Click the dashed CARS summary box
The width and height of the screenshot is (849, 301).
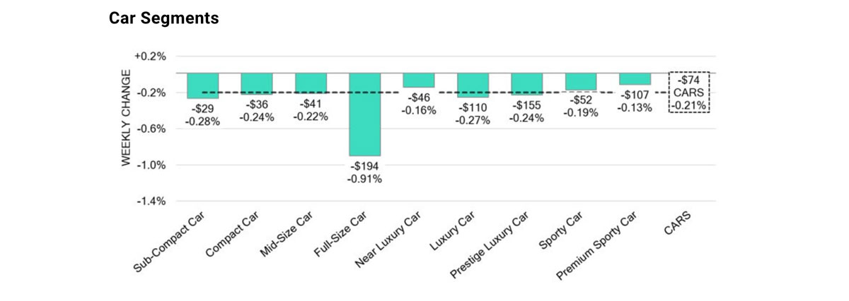coord(689,93)
